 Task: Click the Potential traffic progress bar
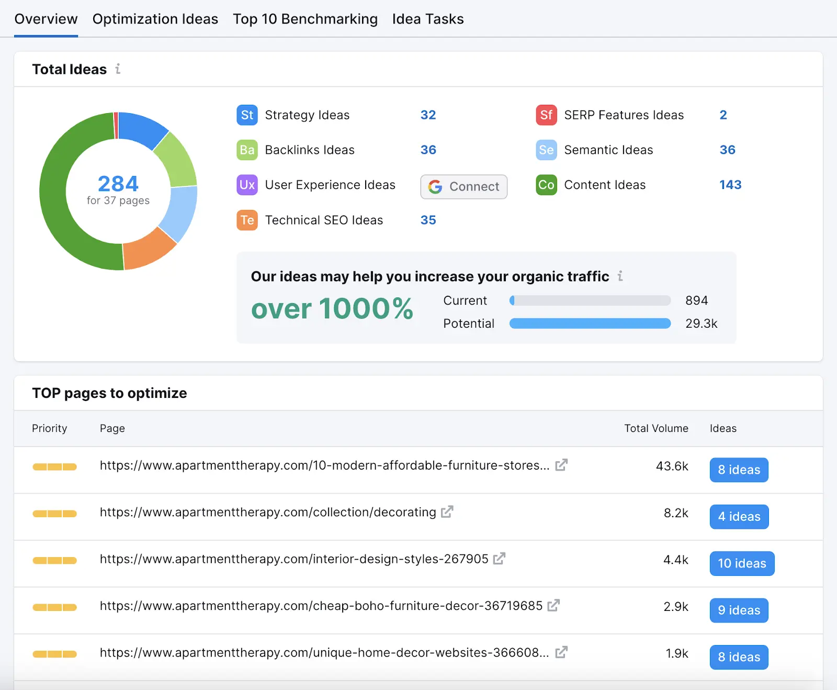point(590,324)
